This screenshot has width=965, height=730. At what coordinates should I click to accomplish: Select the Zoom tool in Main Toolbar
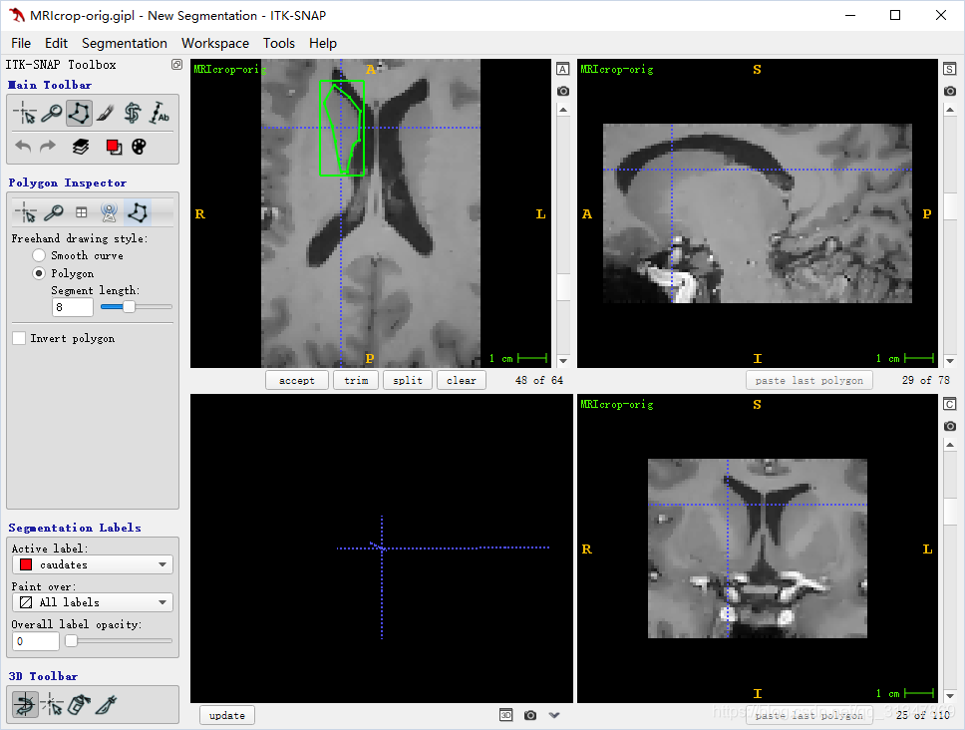pos(52,114)
